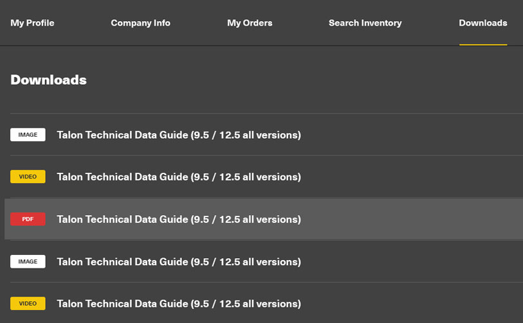The width and height of the screenshot is (523, 323).
Task: Switch to the Company Info tab
Action: pyautogui.click(x=140, y=23)
